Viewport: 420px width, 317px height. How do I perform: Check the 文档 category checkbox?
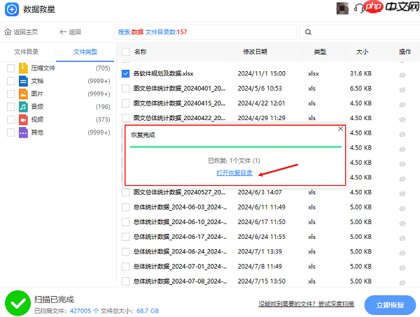10,81
